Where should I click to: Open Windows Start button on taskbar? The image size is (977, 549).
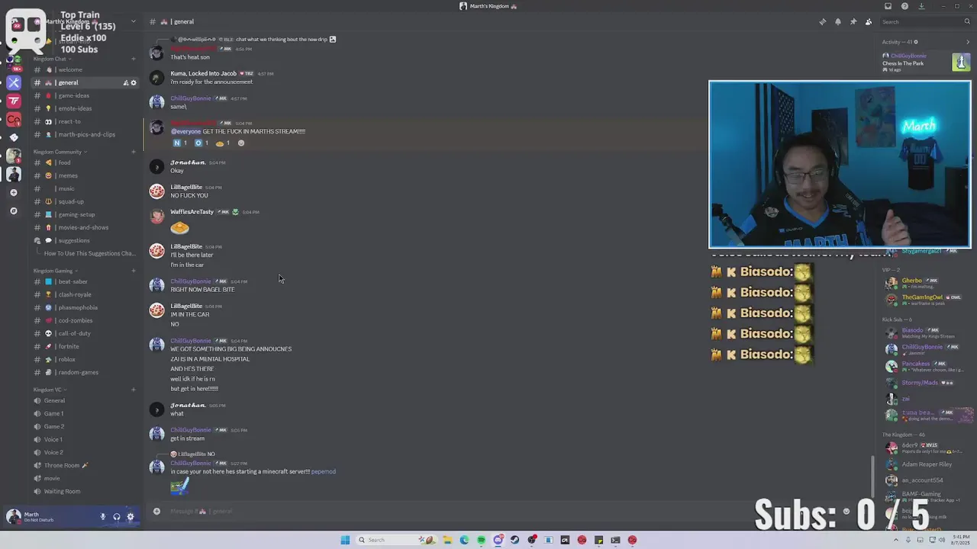click(345, 540)
